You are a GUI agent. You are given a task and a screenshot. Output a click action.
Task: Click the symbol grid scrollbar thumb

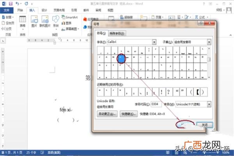209,59
